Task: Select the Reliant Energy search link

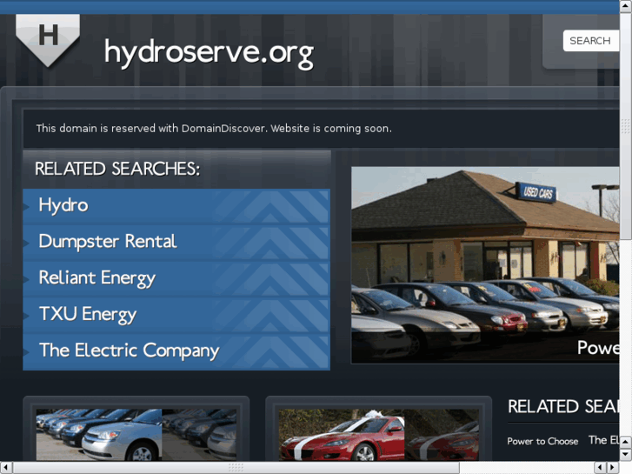Action: pos(176,278)
